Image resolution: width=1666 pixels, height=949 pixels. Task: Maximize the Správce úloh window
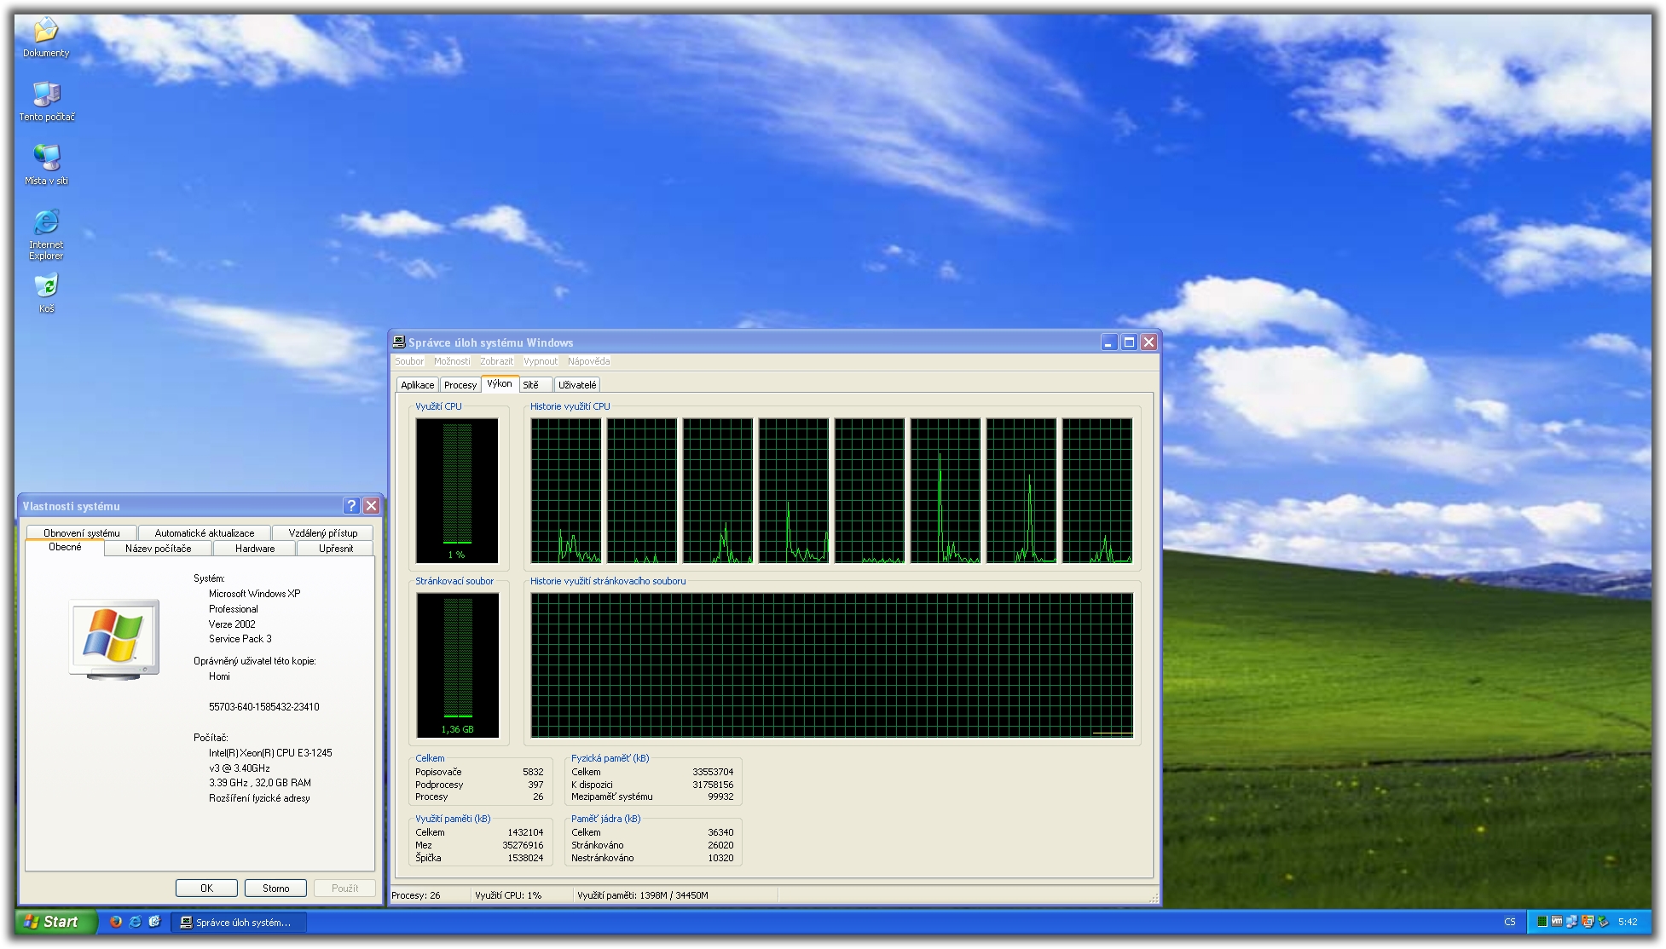tap(1129, 342)
